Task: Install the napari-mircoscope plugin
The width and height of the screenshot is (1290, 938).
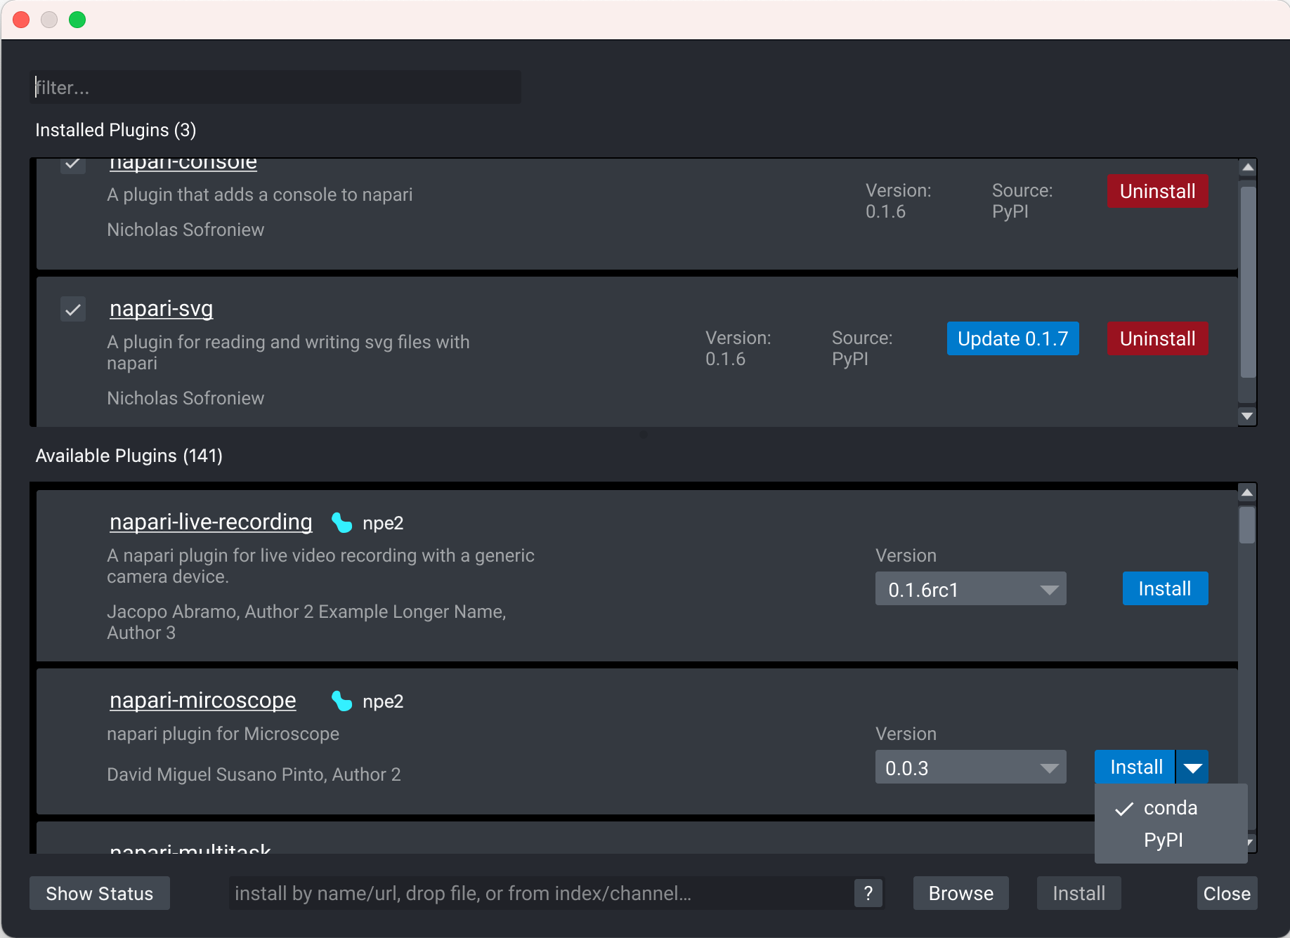Action: [1135, 767]
